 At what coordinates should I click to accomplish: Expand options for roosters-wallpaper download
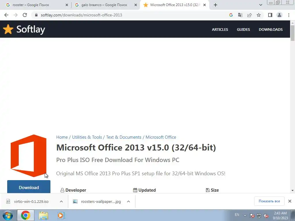pyautogui.click(x=128, y=201)
